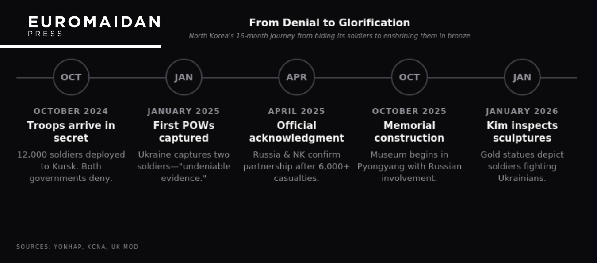Screen dimensions: 597x263
Task: Open the "Memorial construction" heading
Action: click(x=409, y=131)
